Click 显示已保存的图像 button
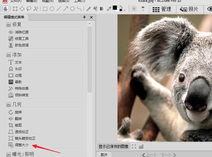This screenshot has height=157, width=212. (x=113, y=146)
